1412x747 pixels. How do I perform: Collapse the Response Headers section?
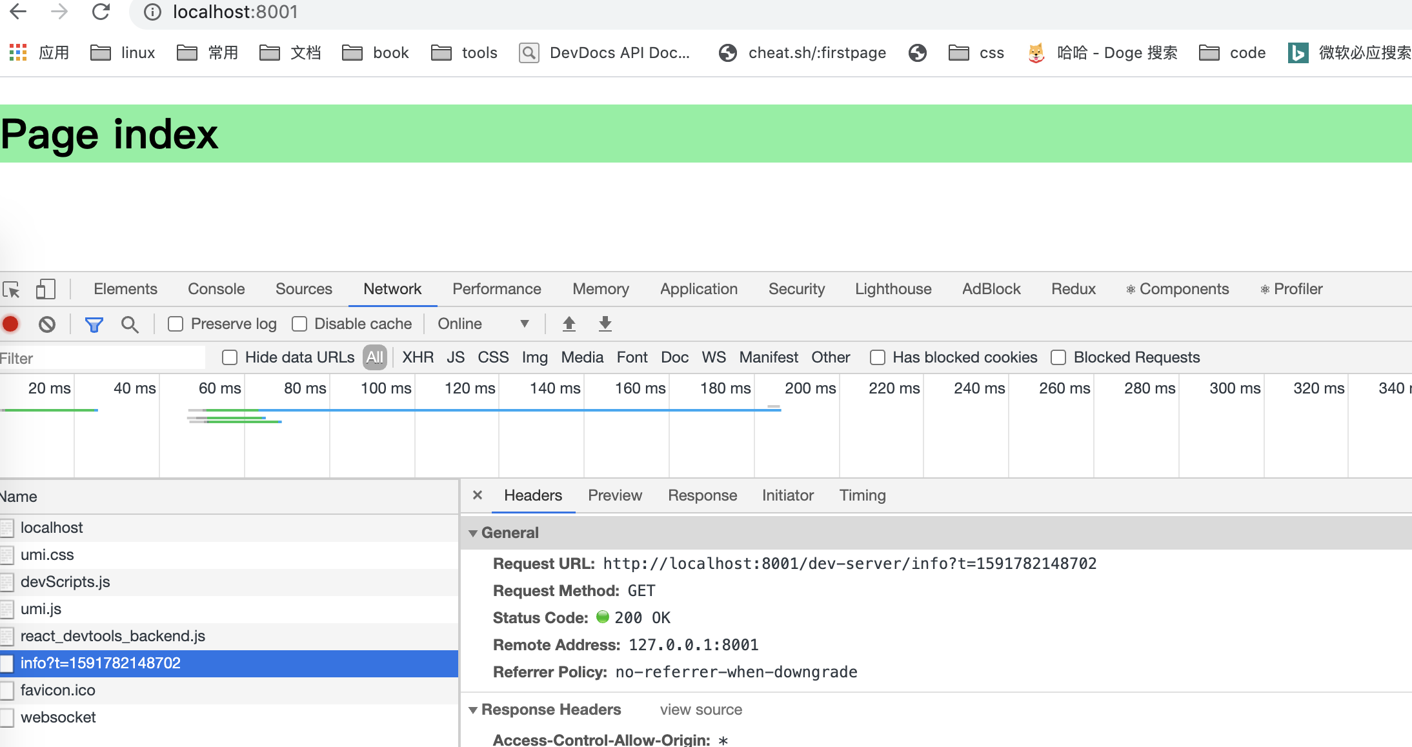474,710
